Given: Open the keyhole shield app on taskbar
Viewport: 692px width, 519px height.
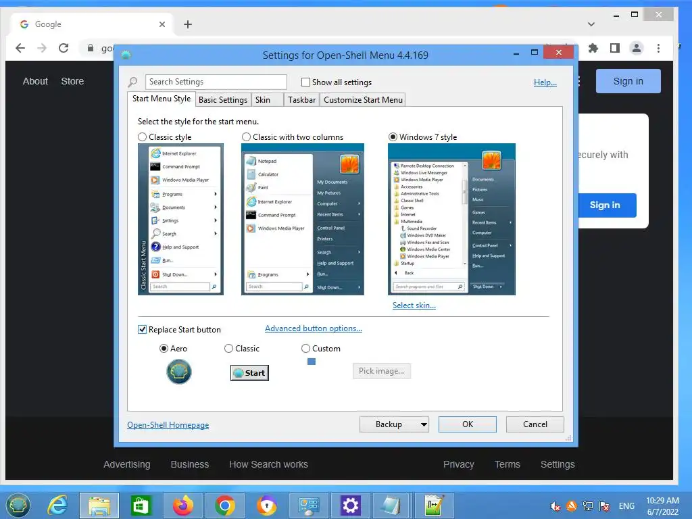Looking at the screenshot, I should pyautogui.click(x=267, y=505).
